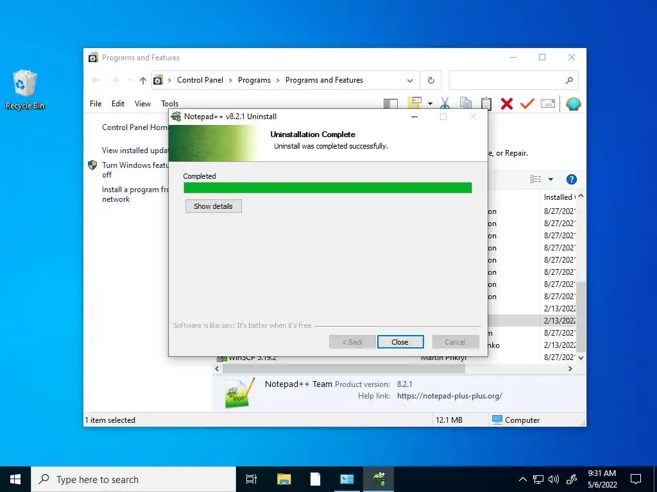Click Install a program from the network
657x492 pixels.
tap(135, 194)
